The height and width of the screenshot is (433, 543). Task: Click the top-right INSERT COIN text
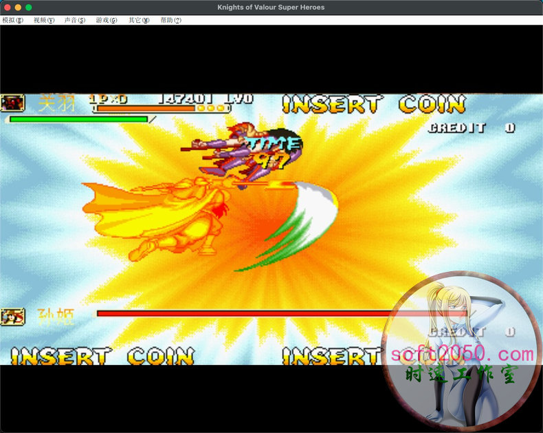click(x=373, y=105)
